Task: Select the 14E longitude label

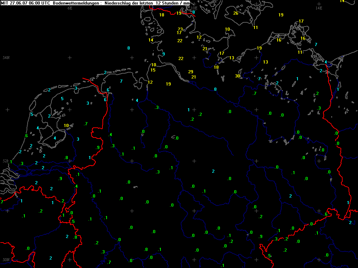Action: coord(318,8)
